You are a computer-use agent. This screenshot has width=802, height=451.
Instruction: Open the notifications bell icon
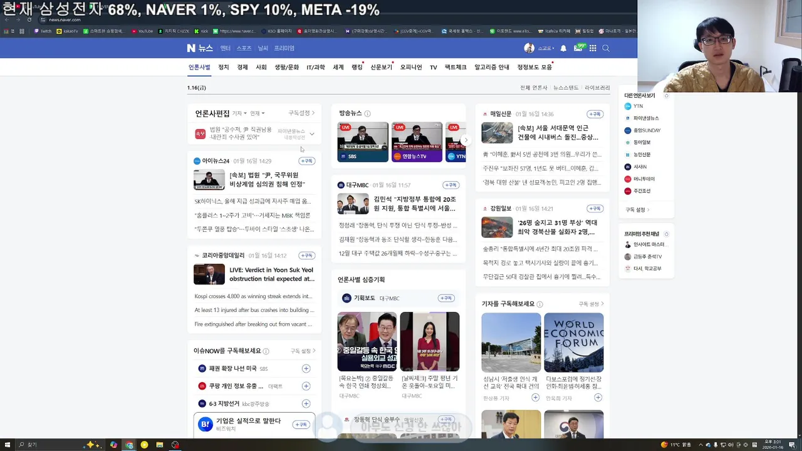pos(563,48)
